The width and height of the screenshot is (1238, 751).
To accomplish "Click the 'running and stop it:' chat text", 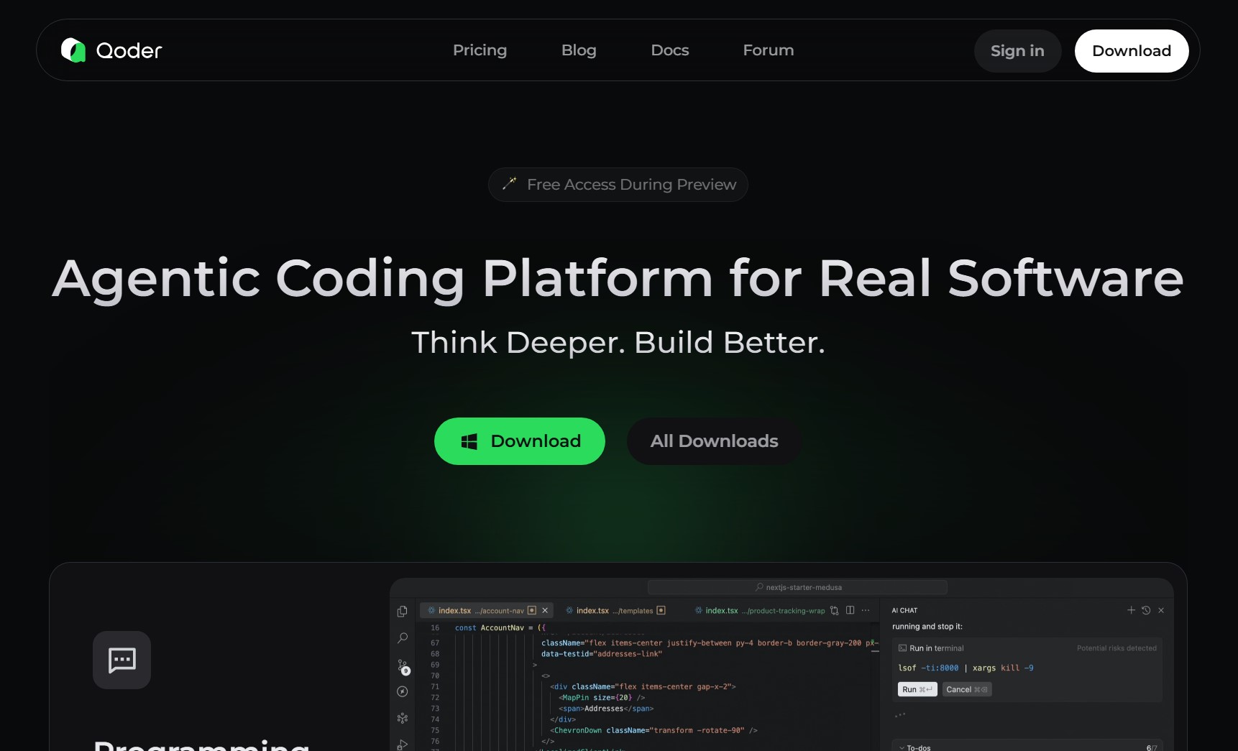I will [x=927, y=627].
